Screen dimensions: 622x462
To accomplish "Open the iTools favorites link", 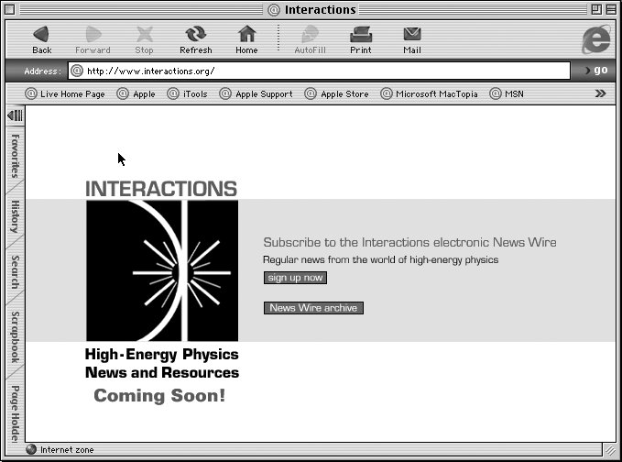I will coord(187,94).
